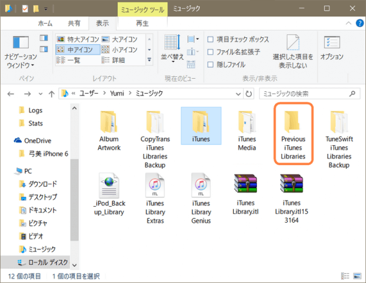Click Properties icon in quick access toolbar

(25, 9)
